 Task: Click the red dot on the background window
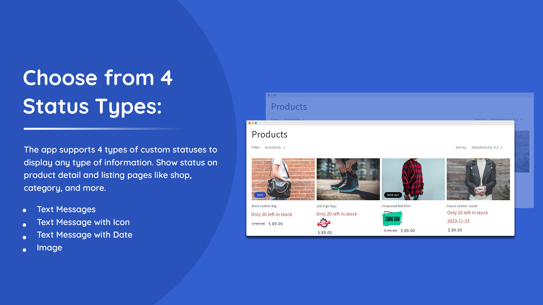click(x=268, y=95)
